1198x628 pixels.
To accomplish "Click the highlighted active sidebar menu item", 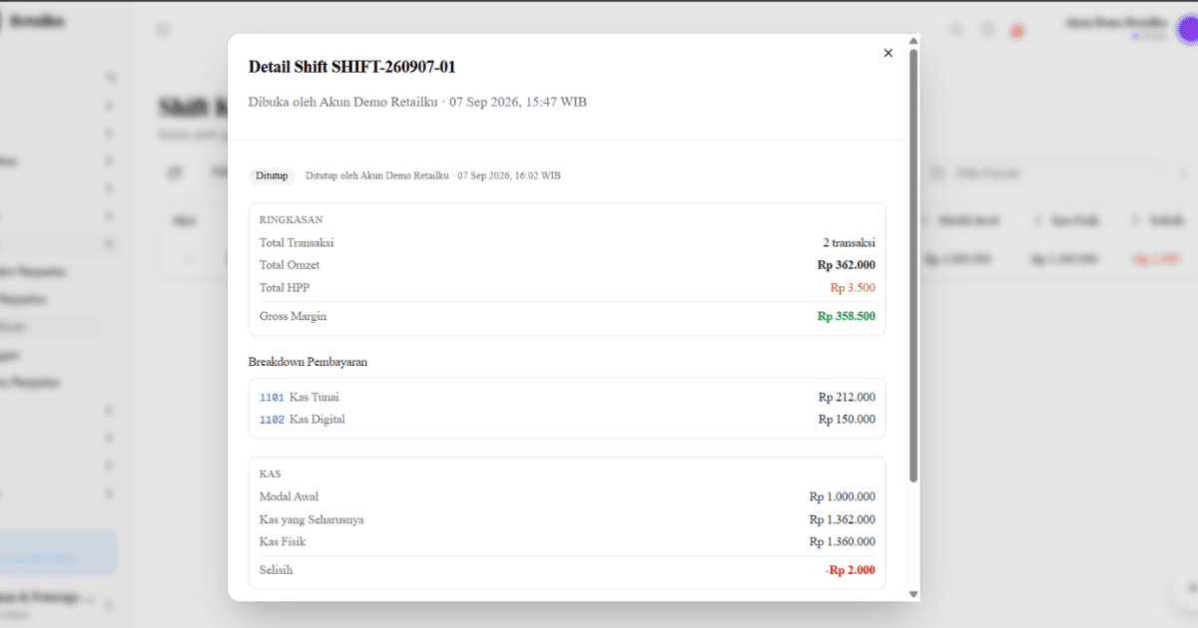I will [x=50, y=326].
